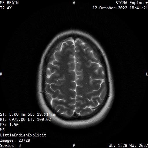Click the 'WW: 2657' window width value

139,145
